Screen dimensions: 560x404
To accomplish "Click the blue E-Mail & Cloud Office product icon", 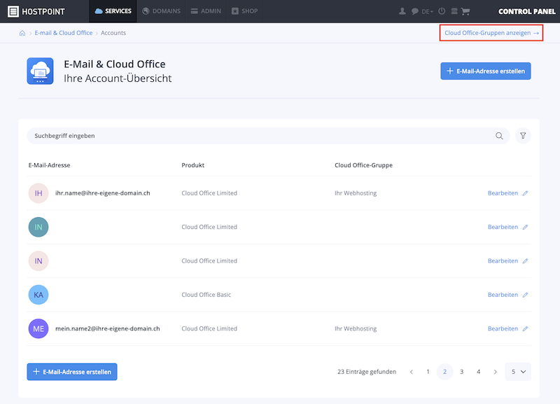I will pos(40,71).
